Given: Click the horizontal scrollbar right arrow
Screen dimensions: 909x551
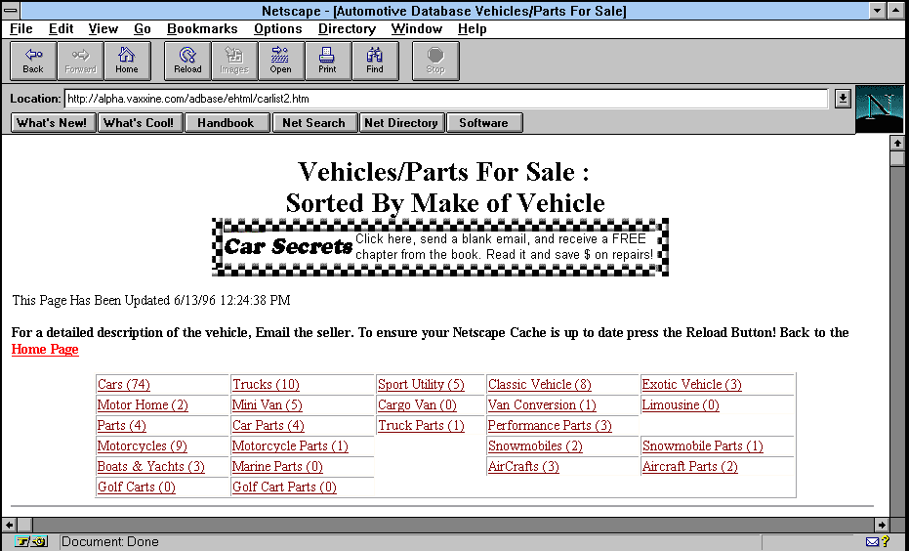Looking at the screenshot, I should click(x=881, y=525).
